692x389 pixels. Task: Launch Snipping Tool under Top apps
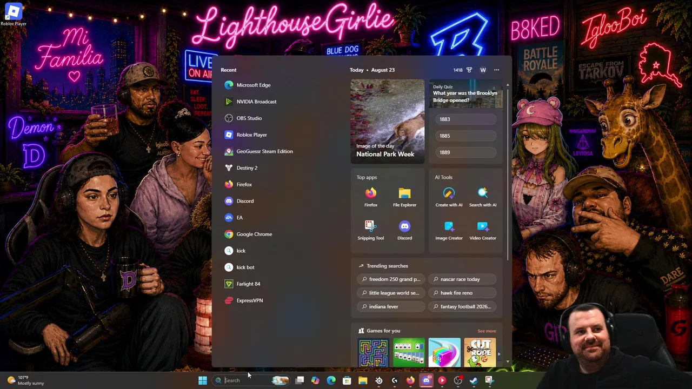(x=371, y=230)
